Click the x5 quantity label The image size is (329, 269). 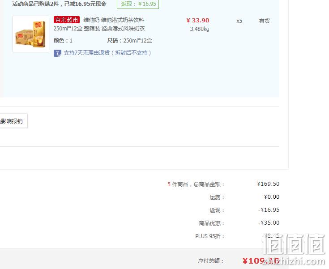click(239, 21)
